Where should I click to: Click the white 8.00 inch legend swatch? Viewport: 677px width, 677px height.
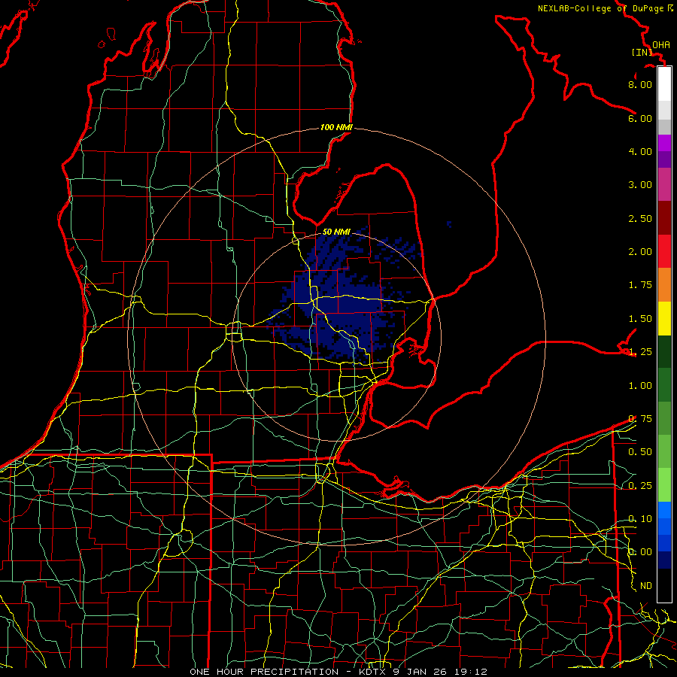click(x=664, y=84)
